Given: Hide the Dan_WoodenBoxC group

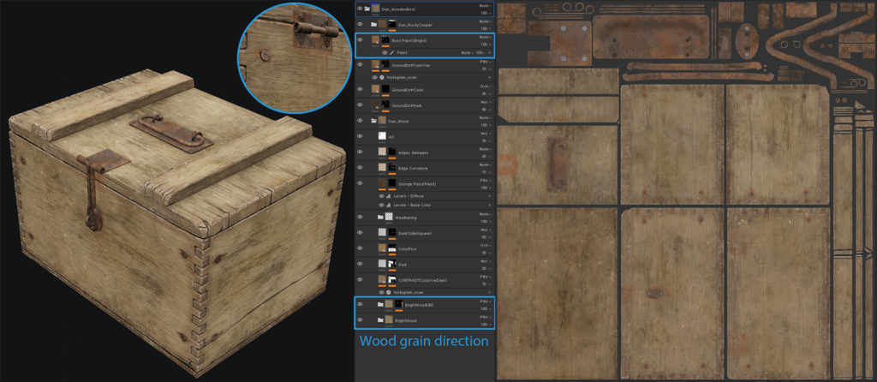Looking at the screenshot, I should pyautogui.click(x=360, y=9).
